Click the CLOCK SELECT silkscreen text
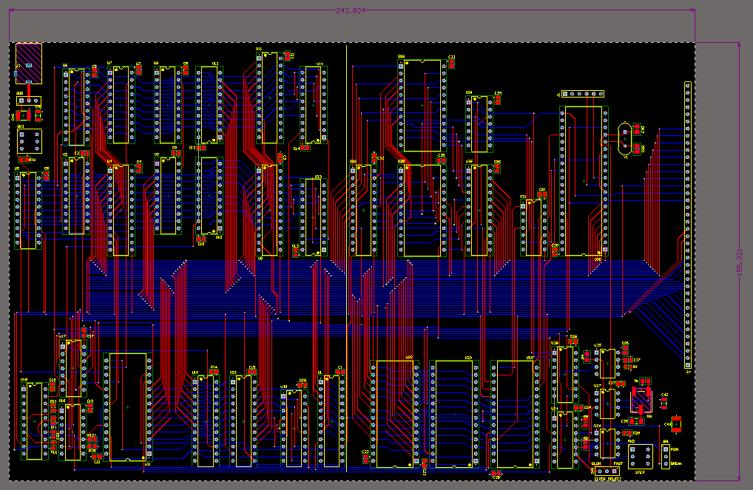This screenshot has width=753, height=490. pyautogui.click(x=608, y=479)
